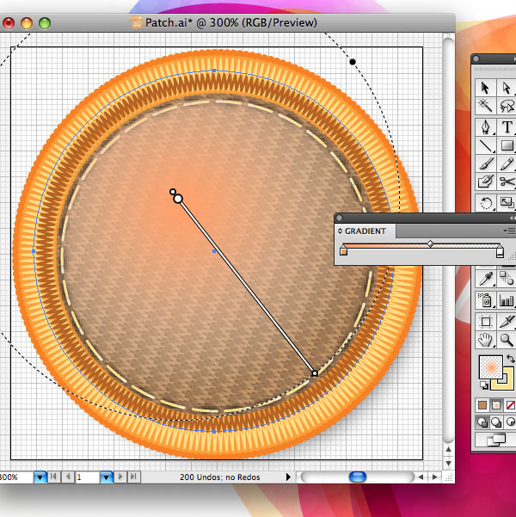516x517 pixels.
Task: Select the Blend tool
Action: [x=507, y=279]
